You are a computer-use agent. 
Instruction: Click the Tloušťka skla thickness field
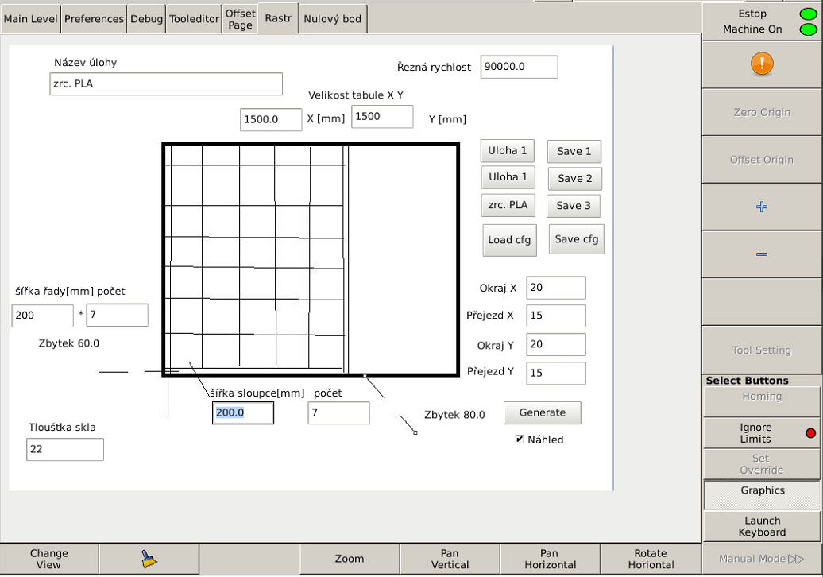pos(64,449)
